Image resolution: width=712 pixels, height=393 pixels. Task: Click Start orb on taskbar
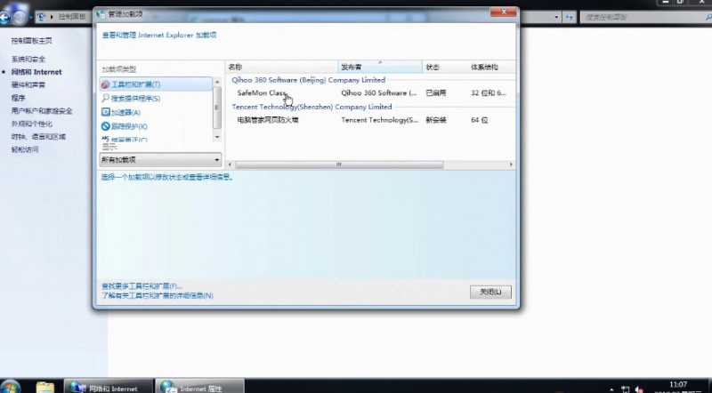[x=9, y=387]
